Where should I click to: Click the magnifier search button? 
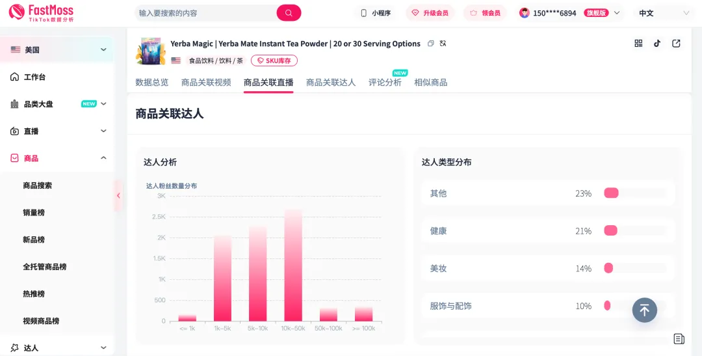click(289, 13)
